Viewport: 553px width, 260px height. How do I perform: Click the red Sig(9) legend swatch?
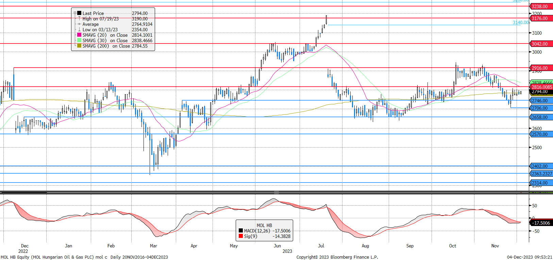click(241, 236)
